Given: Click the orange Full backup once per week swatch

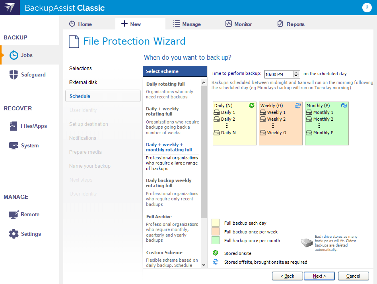Looking at the screenshot, I should 216,231.
